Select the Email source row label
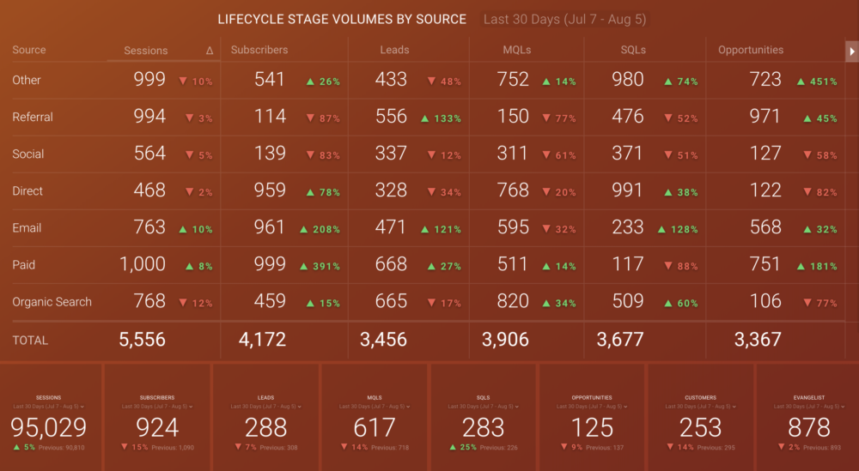 coord(27,228)
